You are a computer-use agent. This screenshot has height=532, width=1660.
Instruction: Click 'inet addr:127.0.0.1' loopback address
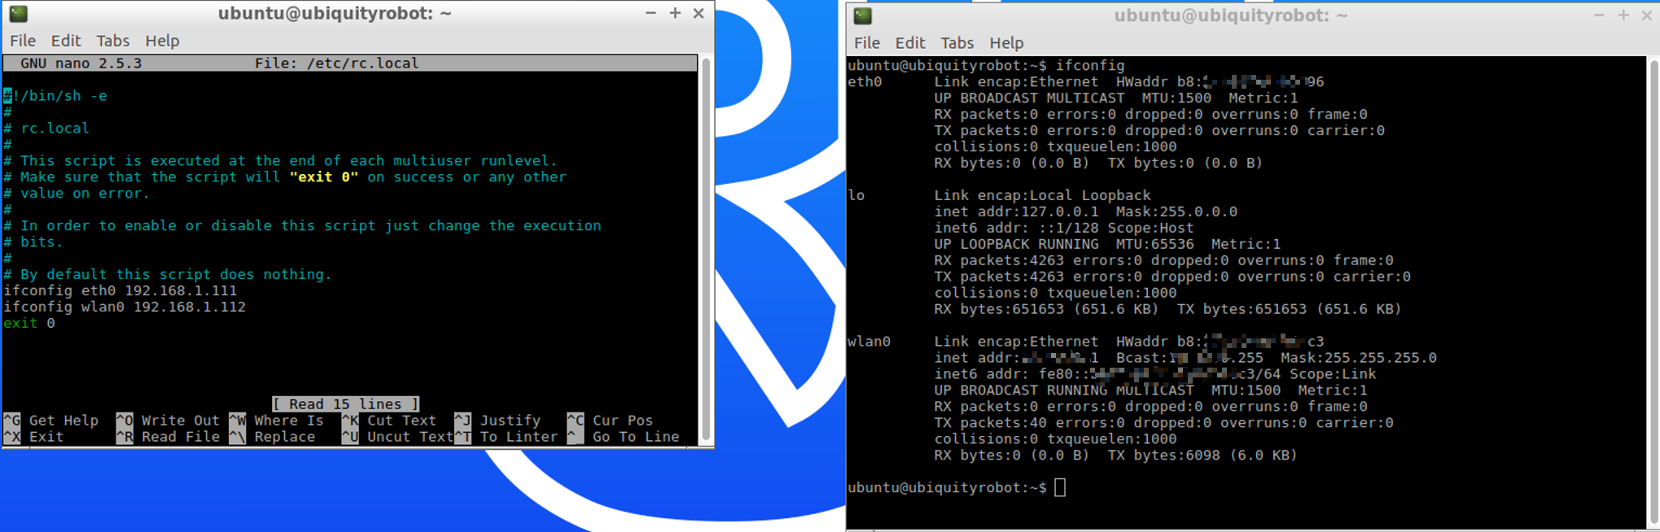pyautogui.click(x=1016, y=212)
